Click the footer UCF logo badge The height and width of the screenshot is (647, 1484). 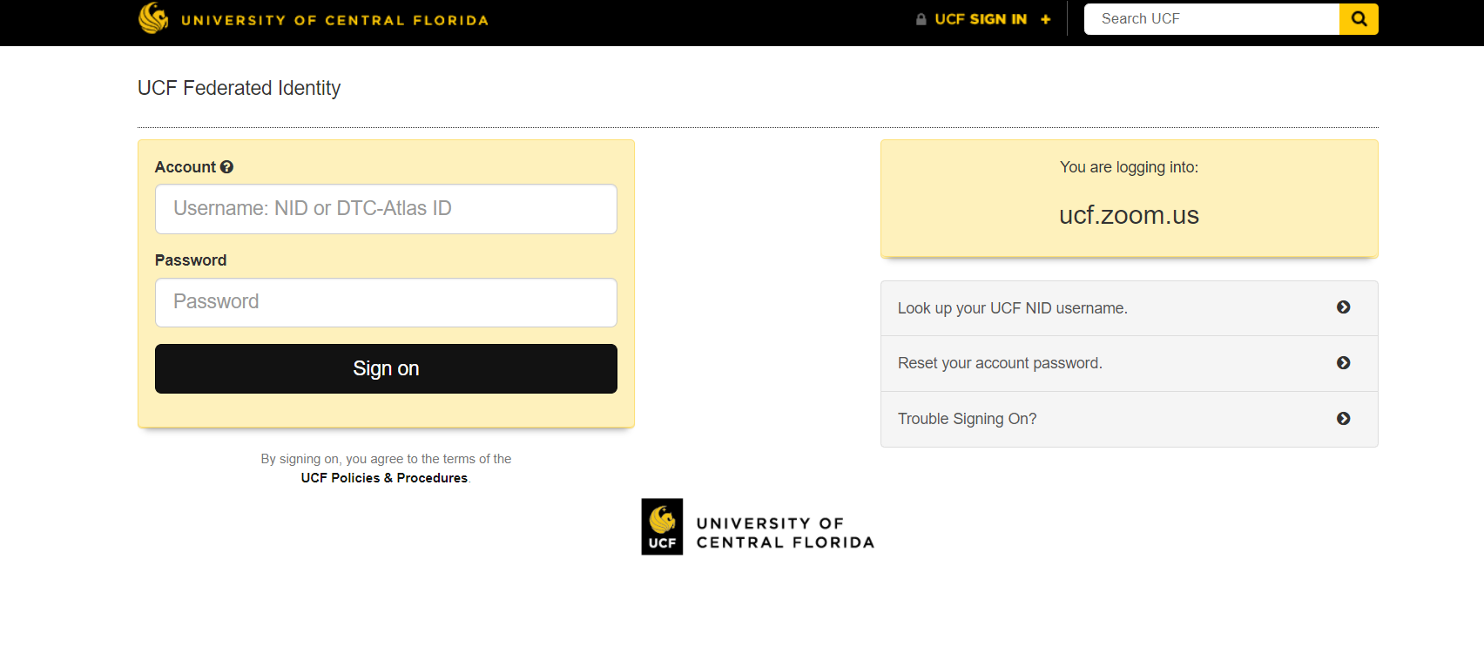click(x=662, y=527)
